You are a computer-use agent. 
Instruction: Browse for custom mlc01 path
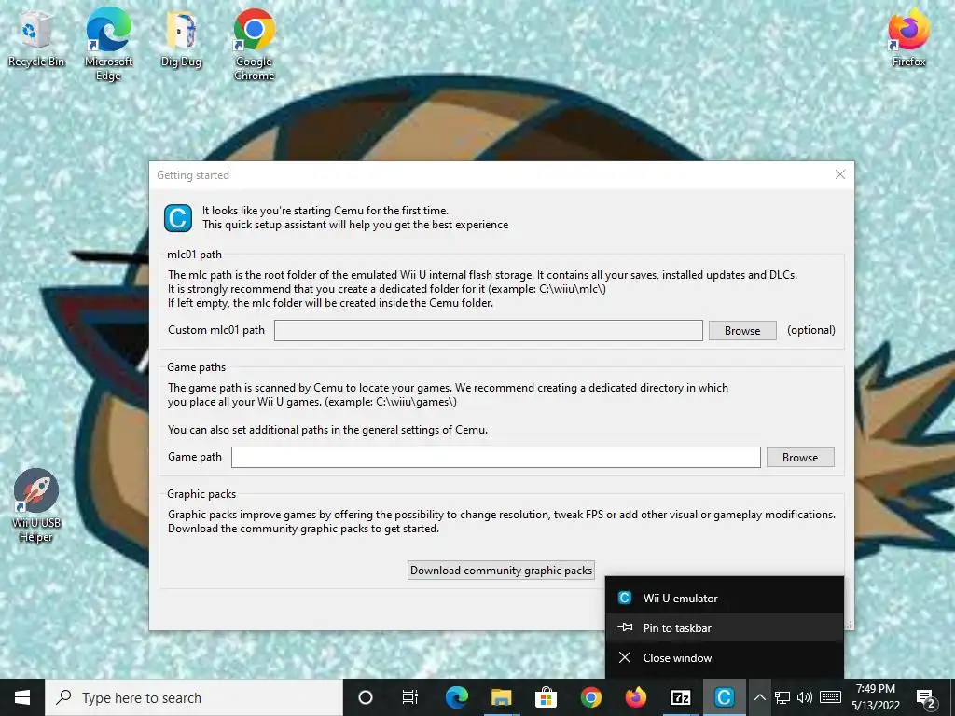[742, 331]
